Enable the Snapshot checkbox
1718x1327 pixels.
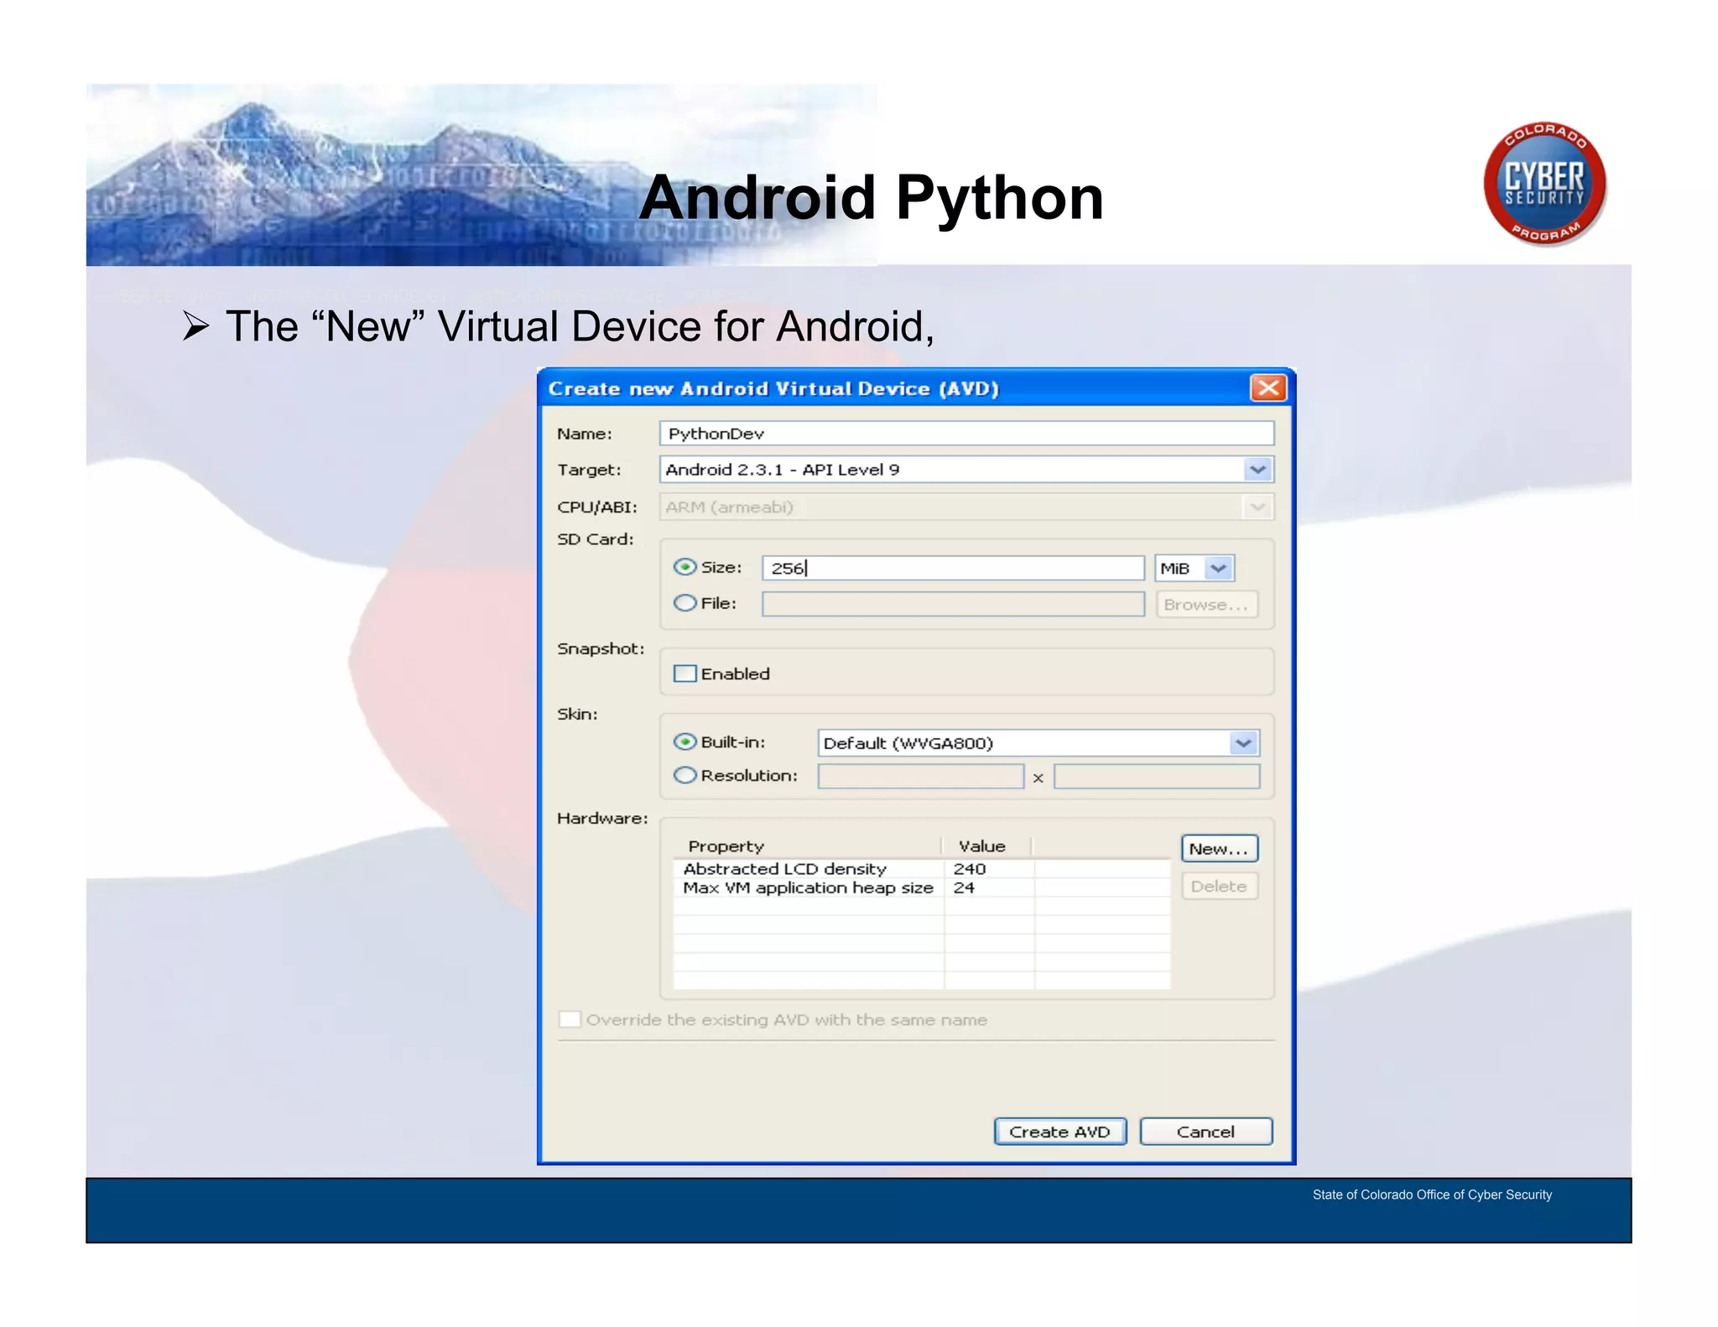685,674
